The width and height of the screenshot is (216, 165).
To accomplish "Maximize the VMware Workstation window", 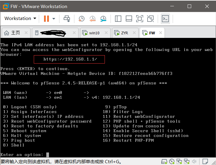I will [189, 6].
